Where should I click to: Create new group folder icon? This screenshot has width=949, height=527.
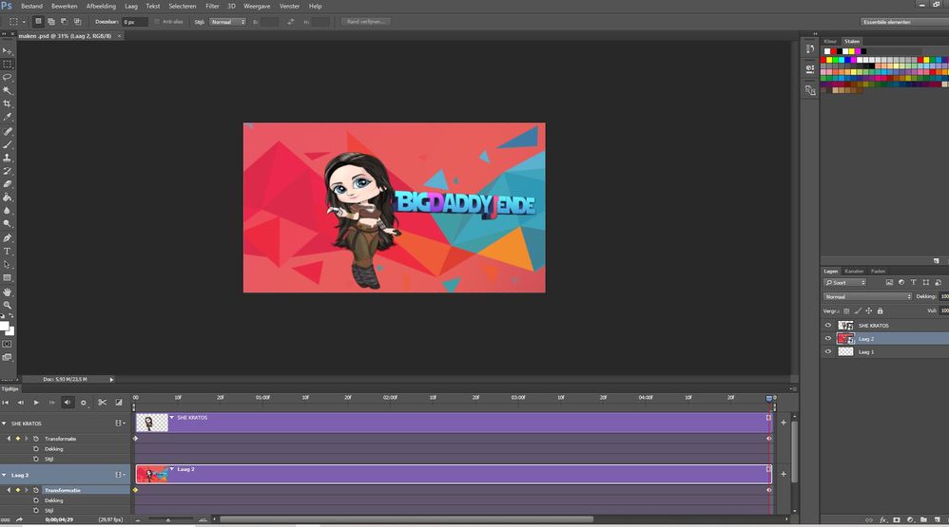[x=923, y=519]
